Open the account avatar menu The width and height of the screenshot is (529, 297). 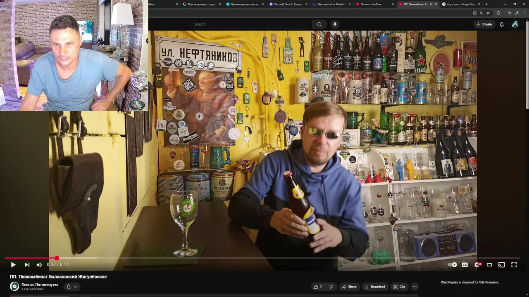tap(515, 24)
